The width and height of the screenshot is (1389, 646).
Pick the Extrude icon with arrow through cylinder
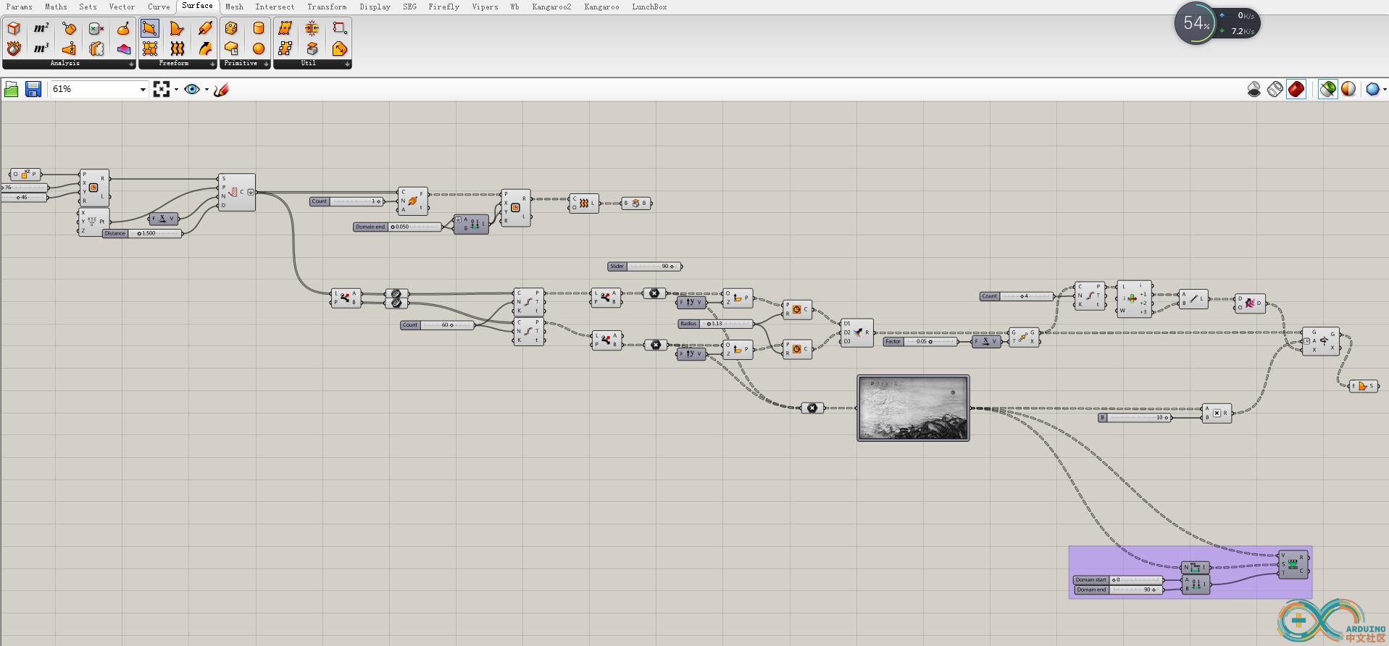click(205, 28)
